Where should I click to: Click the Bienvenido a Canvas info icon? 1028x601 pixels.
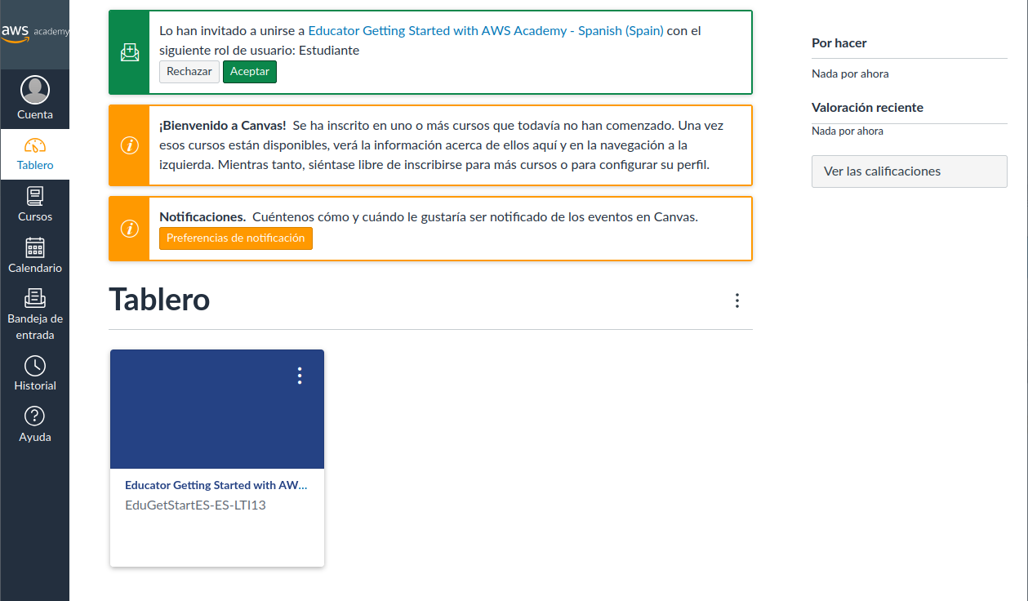[129, 145]
